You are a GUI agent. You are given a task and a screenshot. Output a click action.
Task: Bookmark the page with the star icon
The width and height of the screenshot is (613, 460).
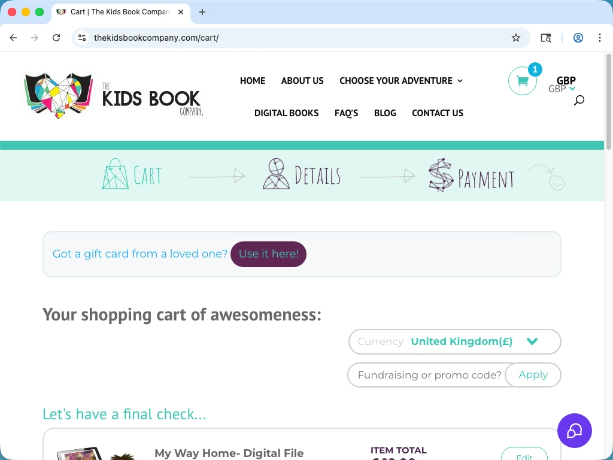tap(515, 37)
